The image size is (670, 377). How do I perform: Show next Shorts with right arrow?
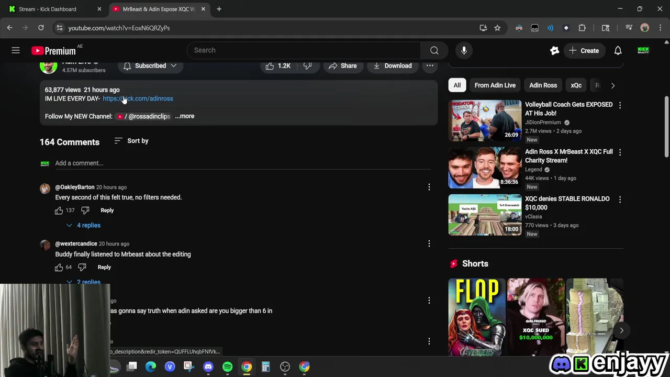click(x=621, y=330)
